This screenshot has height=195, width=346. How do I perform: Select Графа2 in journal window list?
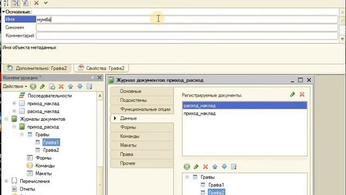click(216, 192)
